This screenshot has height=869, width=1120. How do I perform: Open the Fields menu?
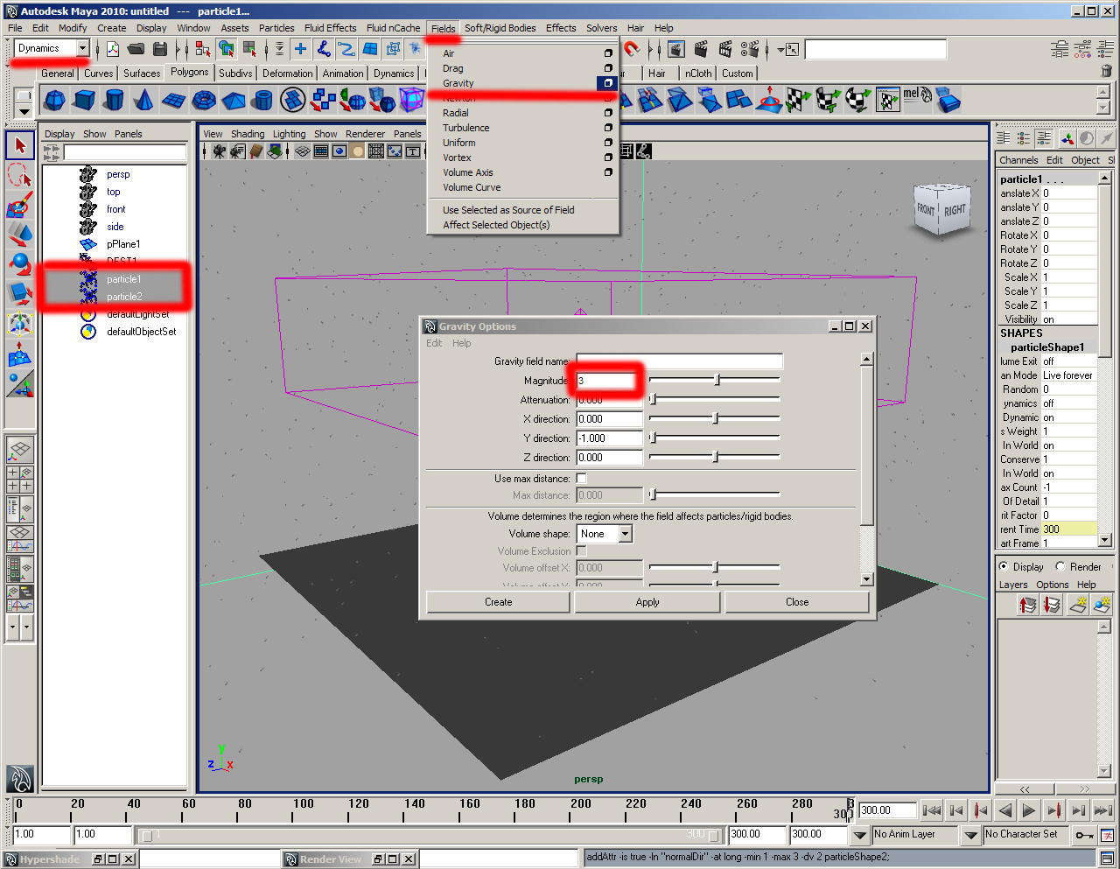[x=443, y=28]
